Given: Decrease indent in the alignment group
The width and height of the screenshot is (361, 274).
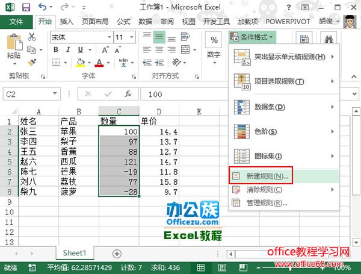Looking at the screenshot, I should click(147, 63).
